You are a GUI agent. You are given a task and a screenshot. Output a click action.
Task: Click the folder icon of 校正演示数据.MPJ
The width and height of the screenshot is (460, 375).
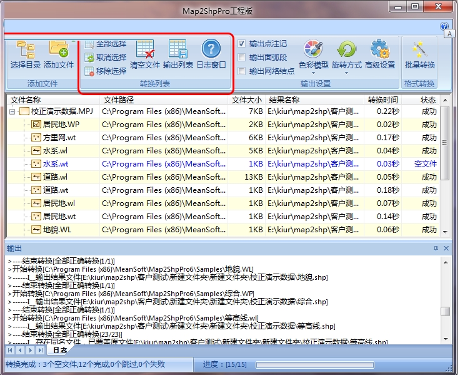pos(24,111)
